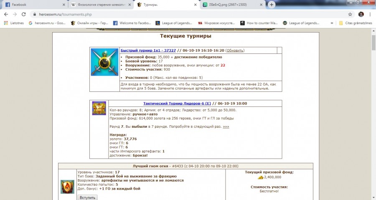This screenshot has height=200, width=376.
Task: Open the »»» next-time link
Action: point(226,127)
